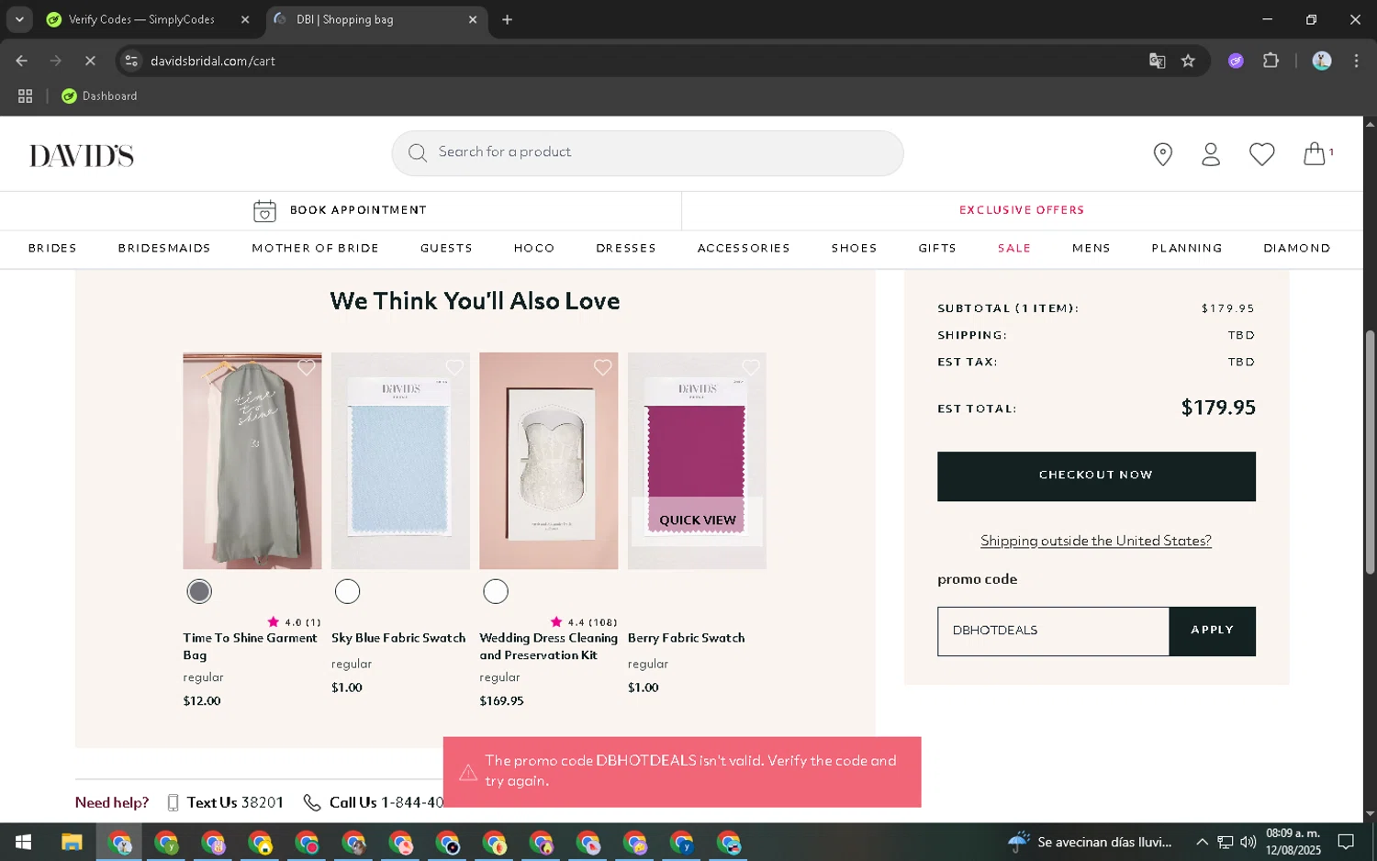Click the Checkout Now button
1377x861 pixels.
(1096, 476)
